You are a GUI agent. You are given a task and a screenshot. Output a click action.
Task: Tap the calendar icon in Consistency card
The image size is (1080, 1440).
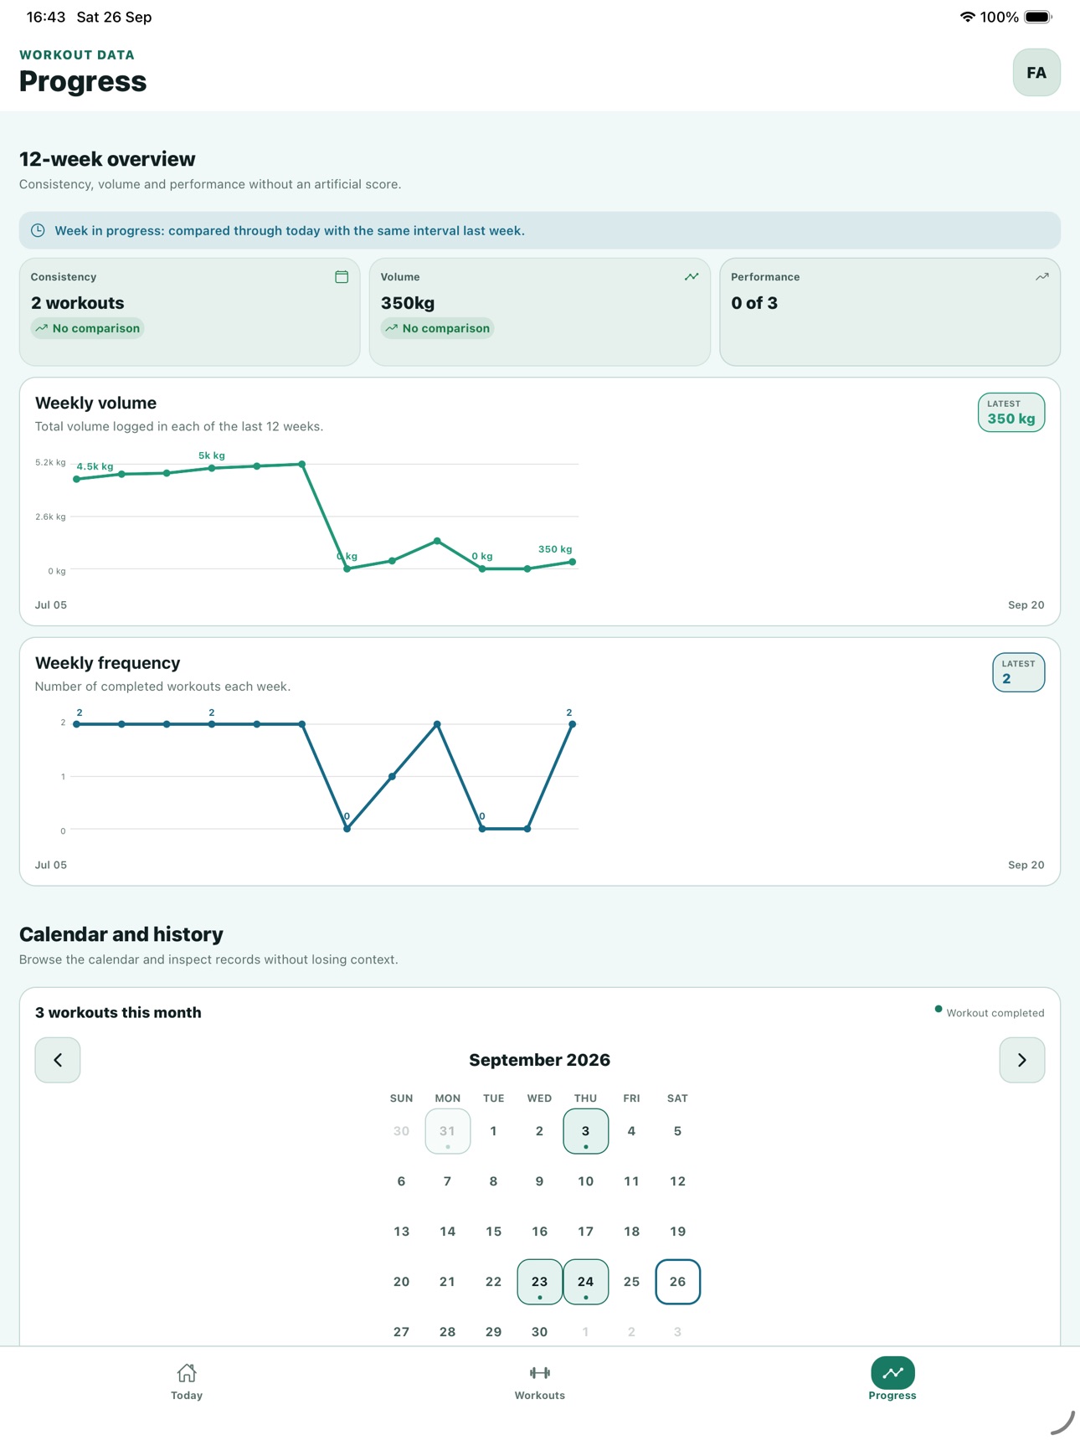pyautogui.click(x=342, y=277)
